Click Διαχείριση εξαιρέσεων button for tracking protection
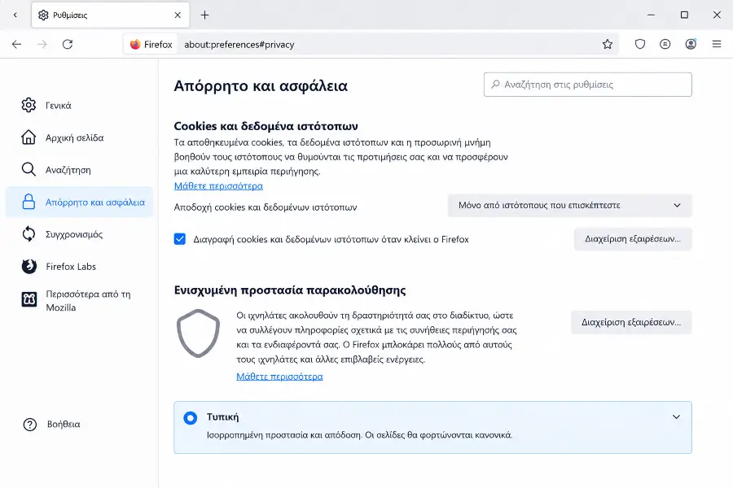This screenshot has width=733, height=488. coord(631,322)
